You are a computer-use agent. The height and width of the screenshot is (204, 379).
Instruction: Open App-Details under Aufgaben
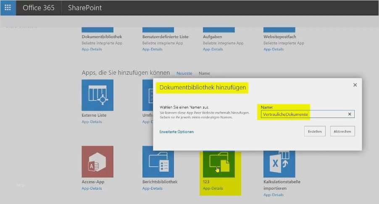(x=213, y=49)
